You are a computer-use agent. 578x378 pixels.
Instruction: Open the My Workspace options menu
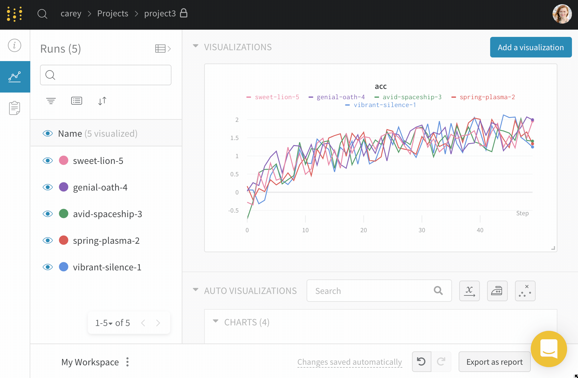pos(128,362)
